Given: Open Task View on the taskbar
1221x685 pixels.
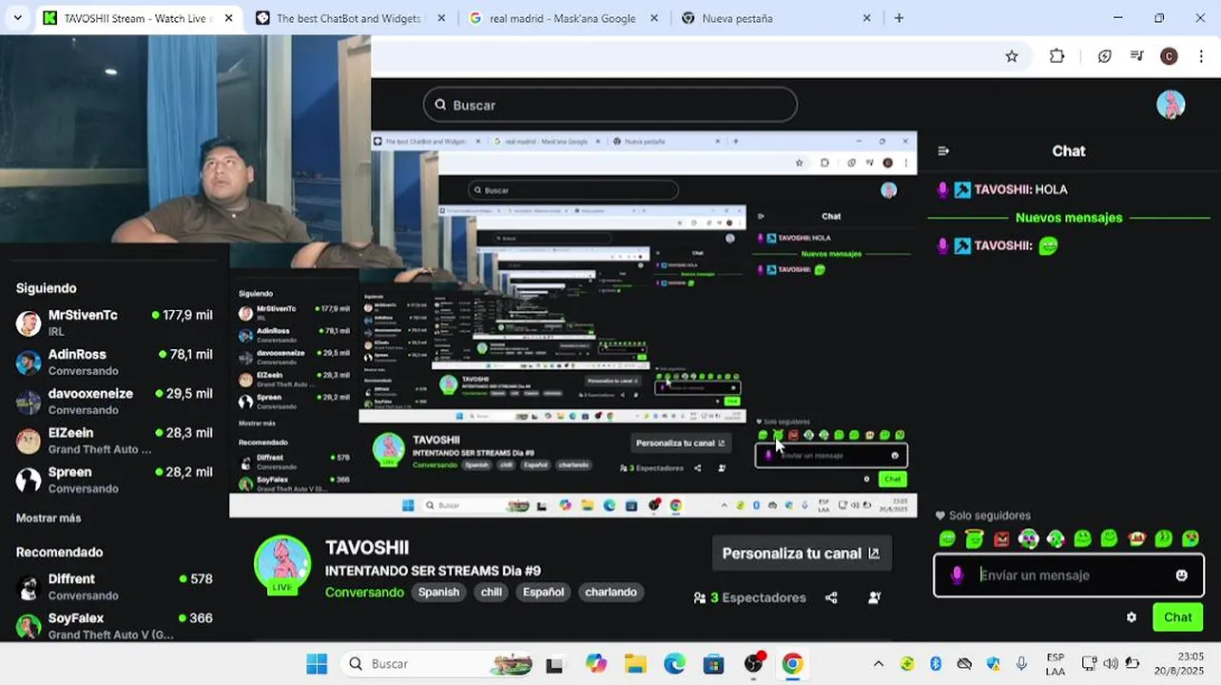Looking at the screenshot, I should 555,664.
